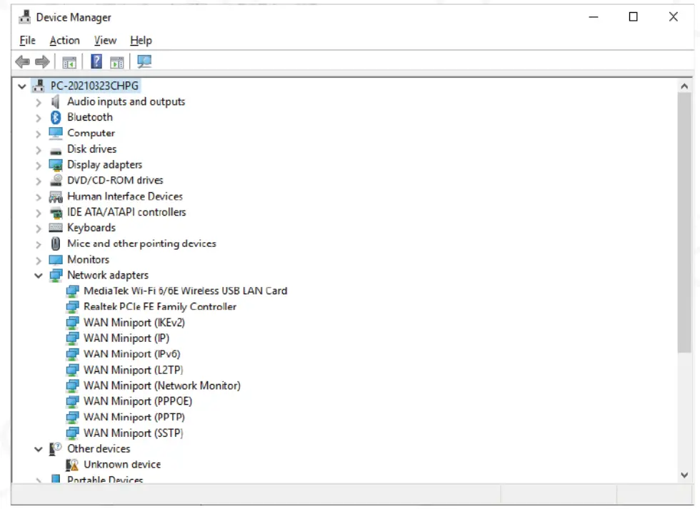Click the Monitors category icon
The width and height of the screenshot is (700, 509).
click(x=56, y=260)
